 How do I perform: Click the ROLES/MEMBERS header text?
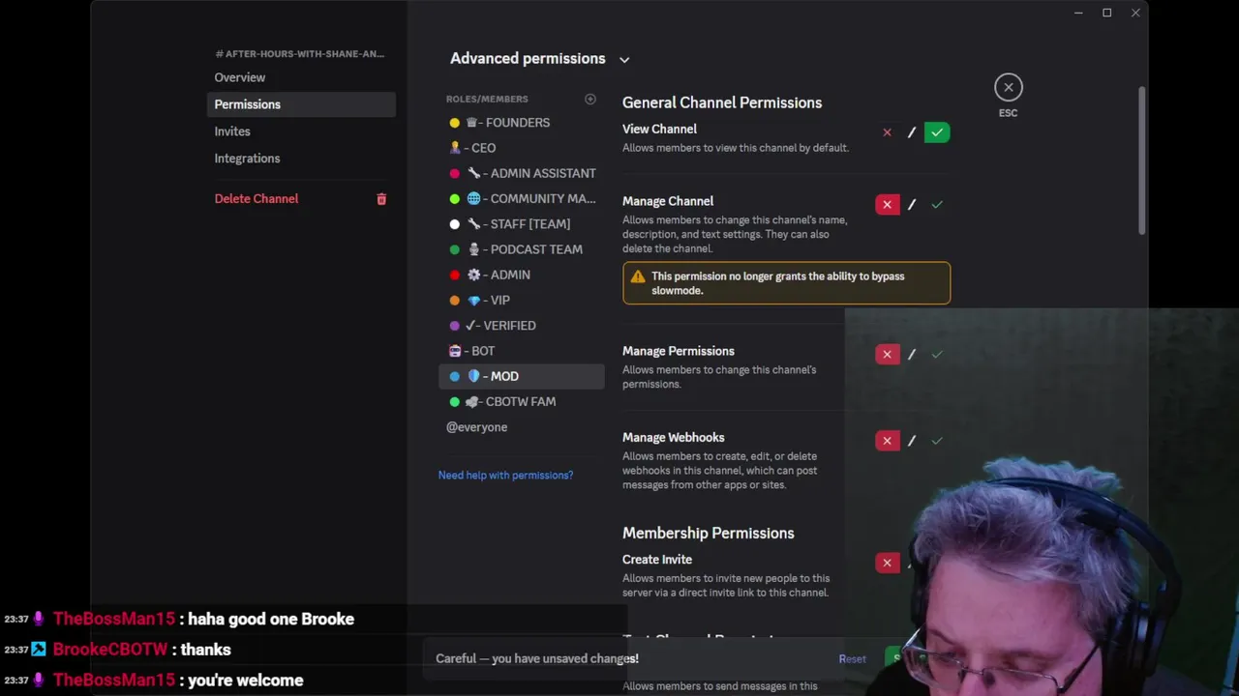tap(487, 99)
